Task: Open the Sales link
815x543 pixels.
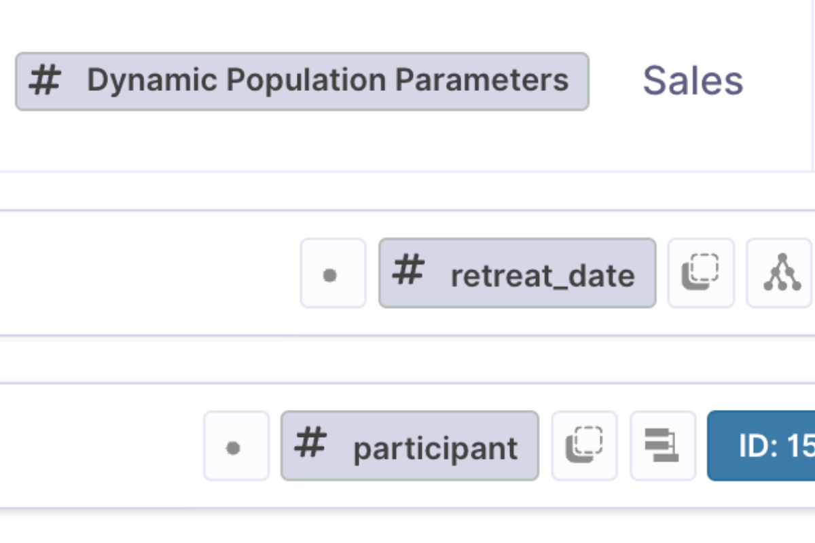Action: coord(693,81)
